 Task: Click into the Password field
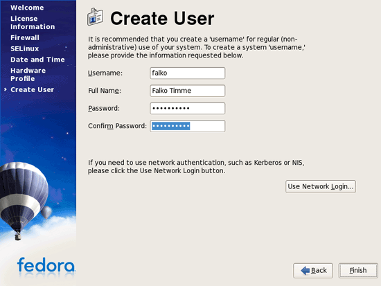187,108
